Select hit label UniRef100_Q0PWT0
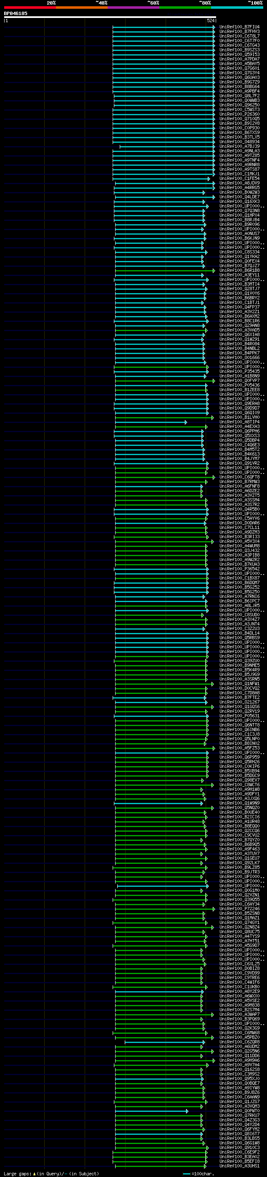This screenshot has width=267, height=1177. click(239, 1111)
